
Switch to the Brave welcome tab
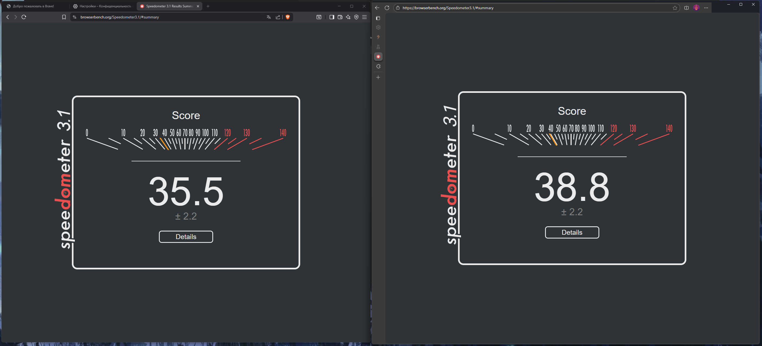[33, 6]
